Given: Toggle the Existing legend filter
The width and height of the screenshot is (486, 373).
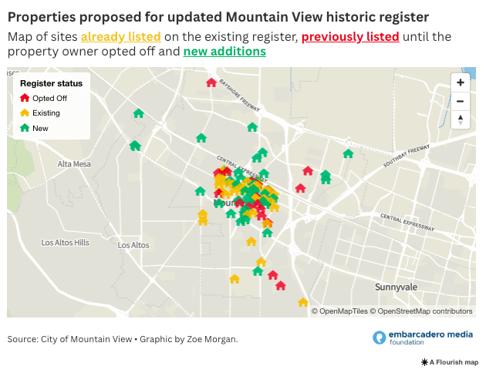Looking at the screenshot, I should click(40, 113).
